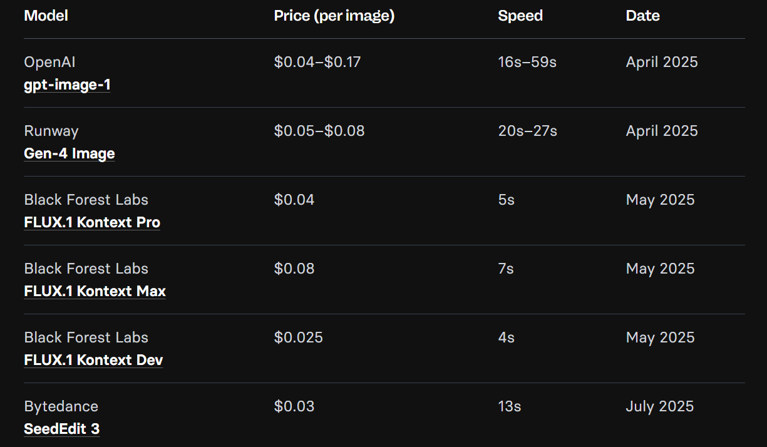Open the gpt-image-1 model link
The height and width of the screenshot is (447, 767).
point(67,85)
